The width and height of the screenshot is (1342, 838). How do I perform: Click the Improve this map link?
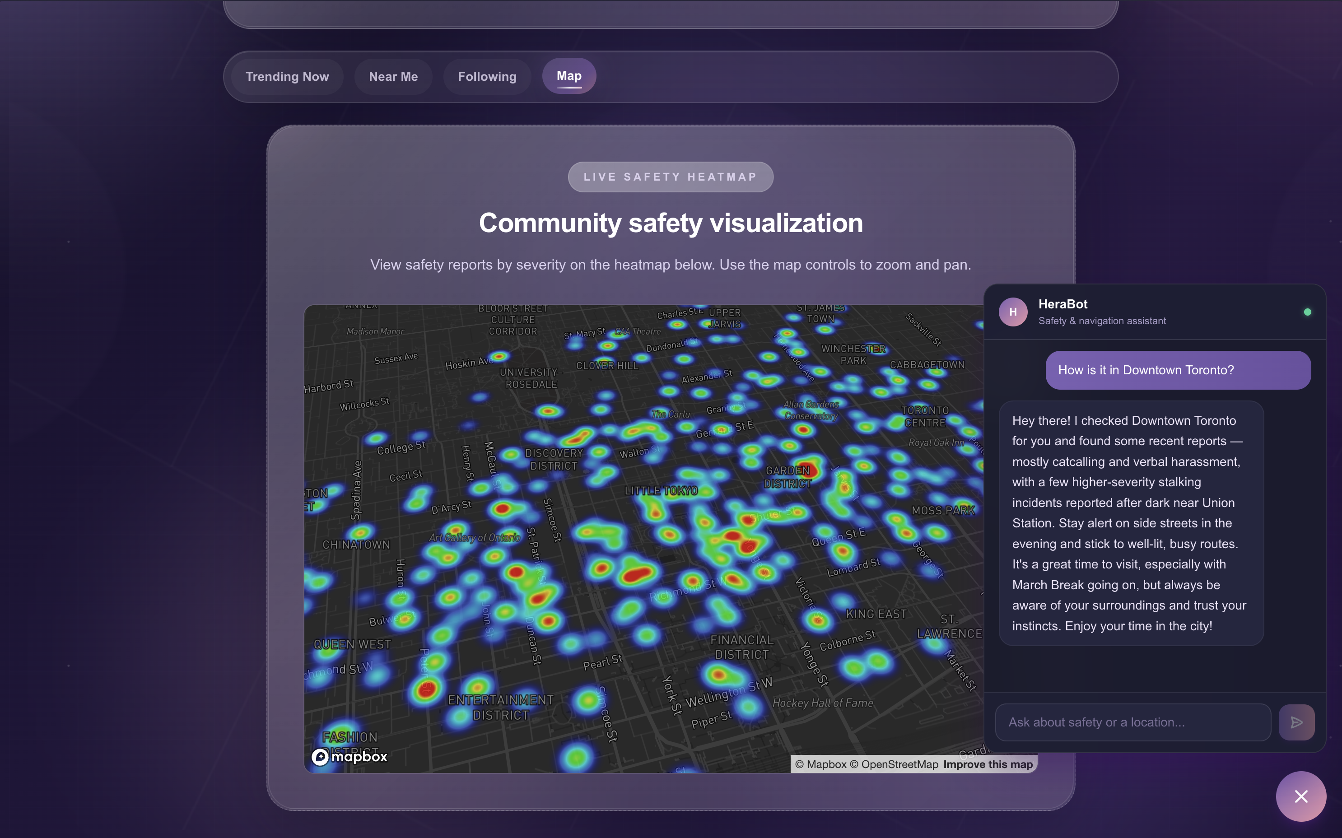(x=988, y=764)
